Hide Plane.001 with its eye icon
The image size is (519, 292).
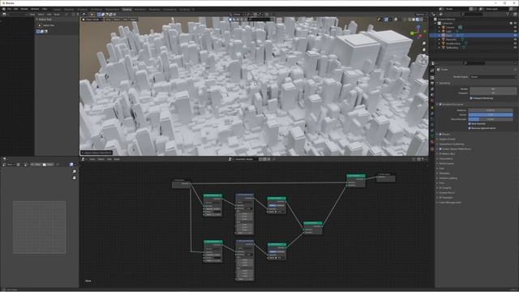tap(515, 40)
